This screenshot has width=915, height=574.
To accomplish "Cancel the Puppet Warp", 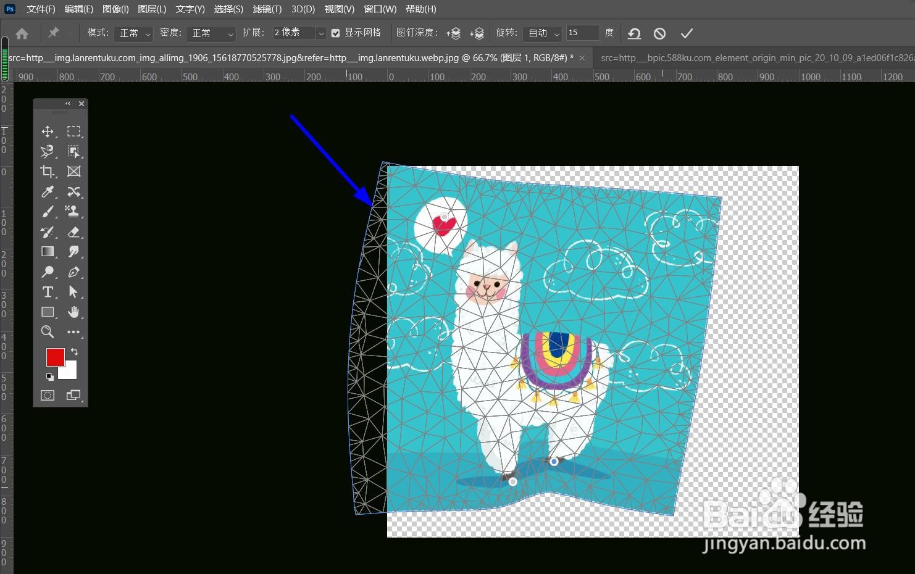I will [x=659, y=33].
